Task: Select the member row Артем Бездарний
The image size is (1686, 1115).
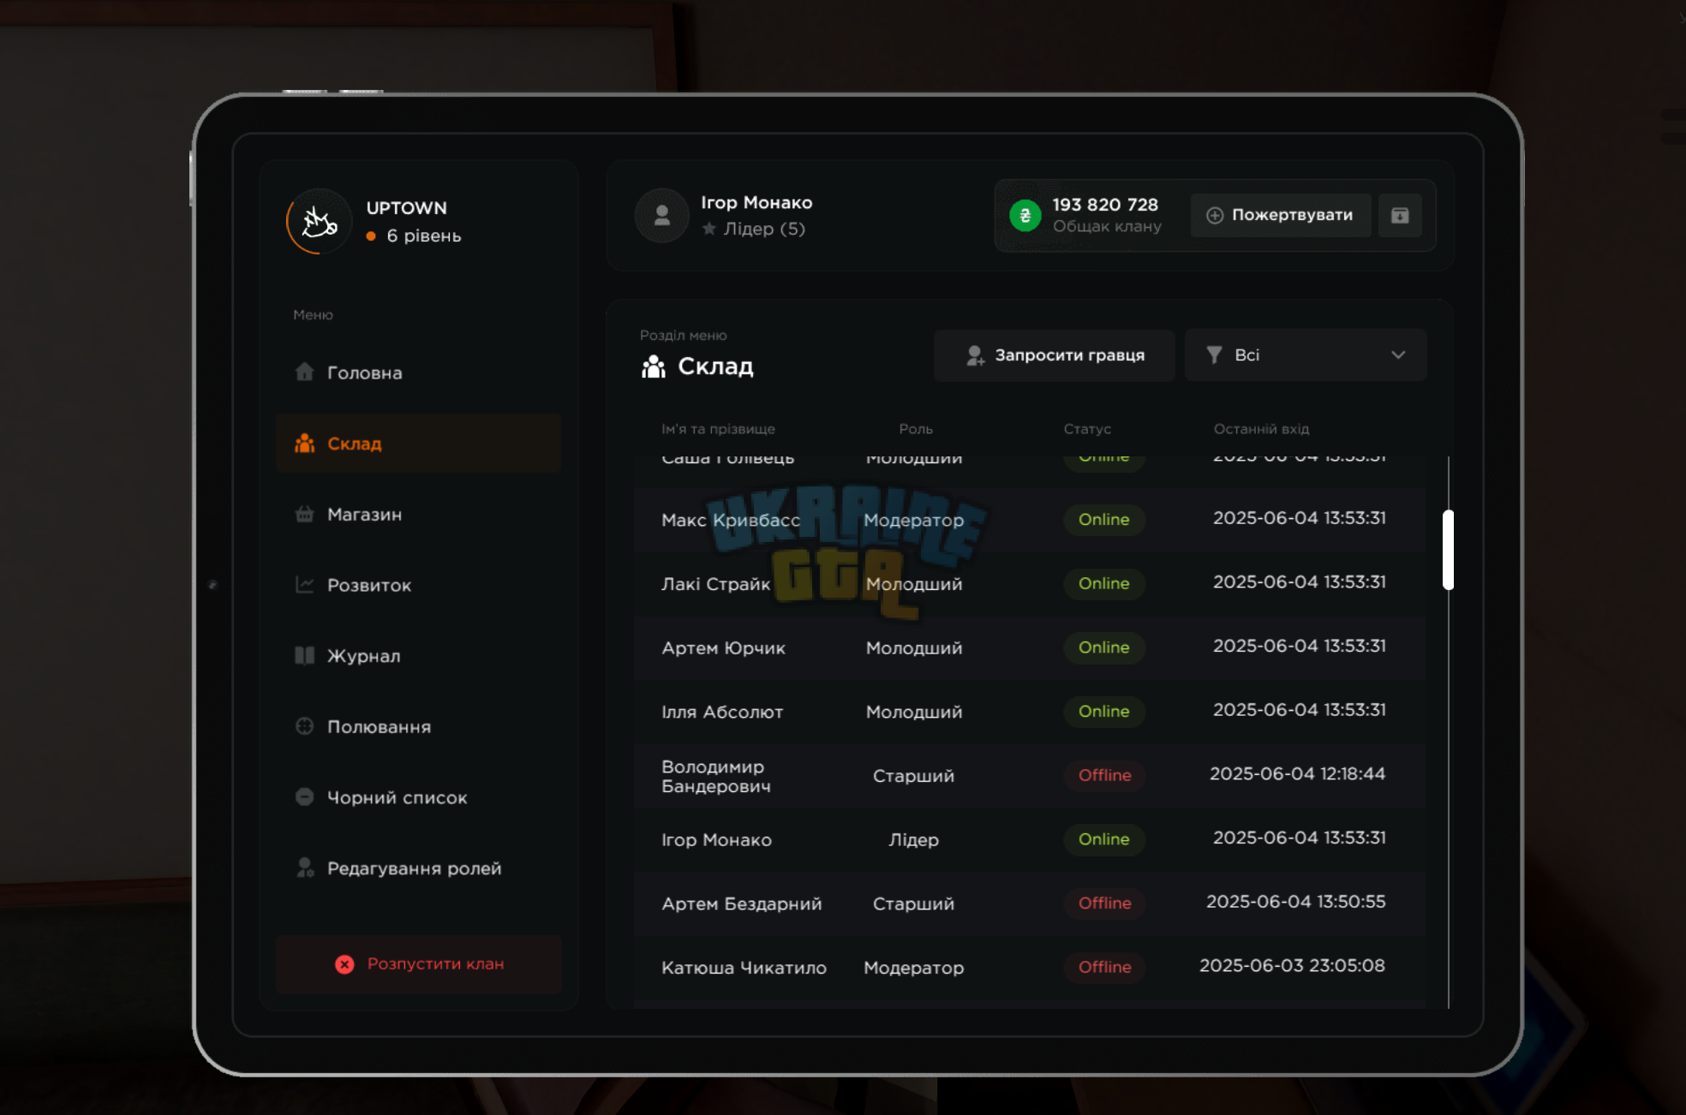Action: pyautogui.click(x=1030, y=903)
